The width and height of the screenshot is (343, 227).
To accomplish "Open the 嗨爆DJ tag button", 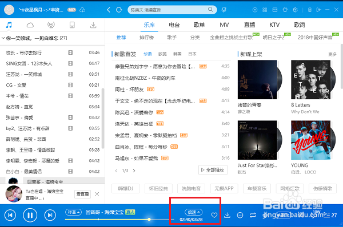I will coord(126,188).
